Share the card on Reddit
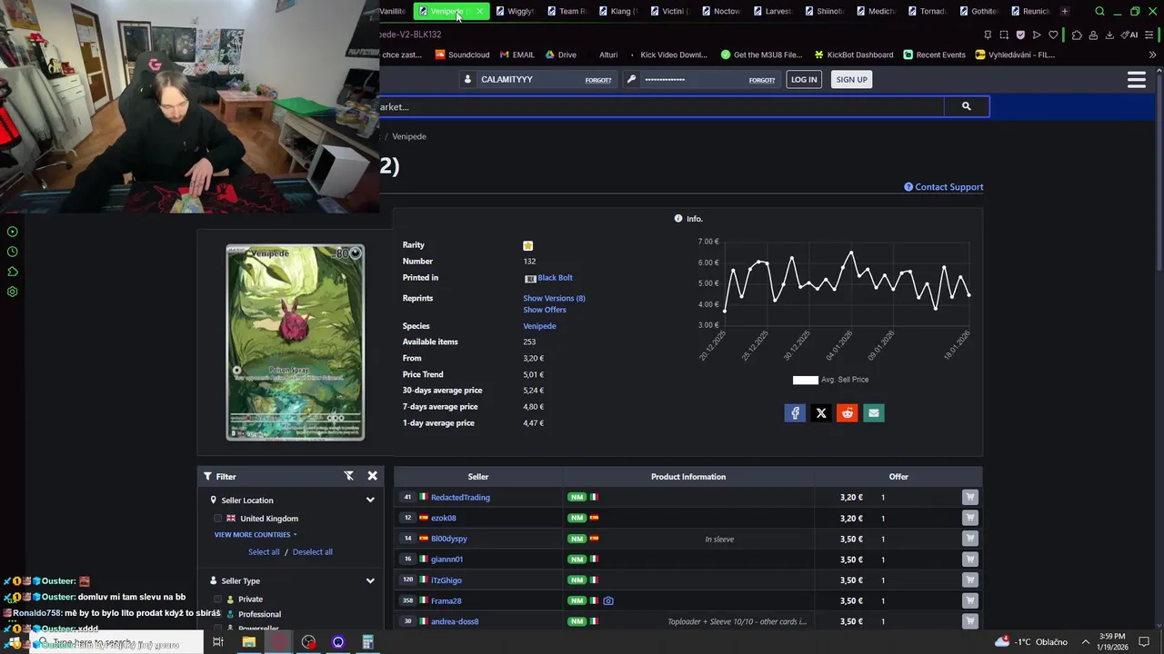This screenshot has height=654, width=1164. point(848,413)
